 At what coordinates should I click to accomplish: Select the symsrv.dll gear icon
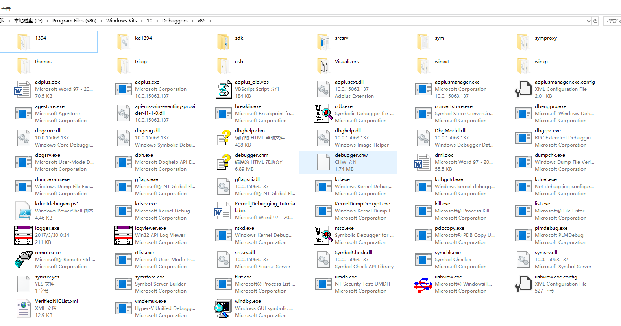click(x=523, y=260)
